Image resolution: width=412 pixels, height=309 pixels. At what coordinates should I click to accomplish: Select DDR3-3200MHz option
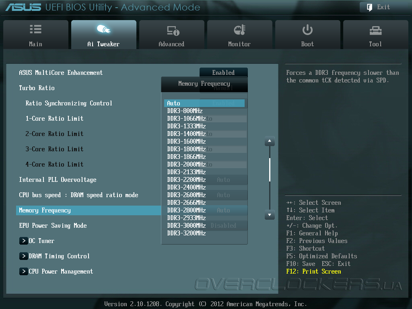point(204,233)
